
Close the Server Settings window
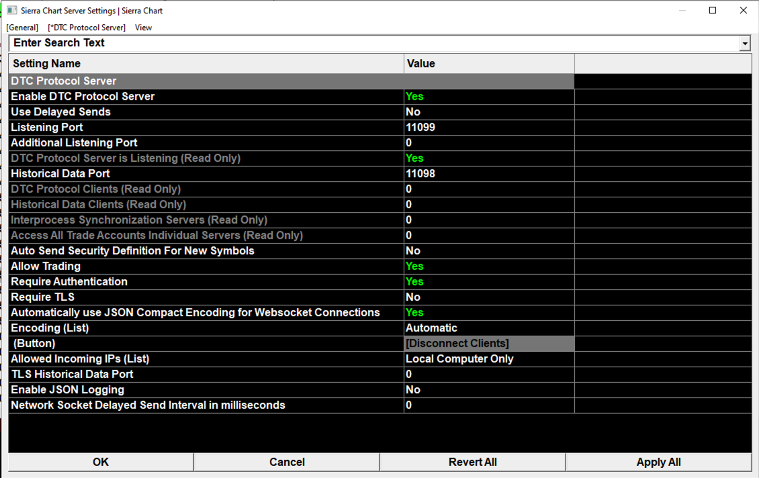[x=744, y=10]
